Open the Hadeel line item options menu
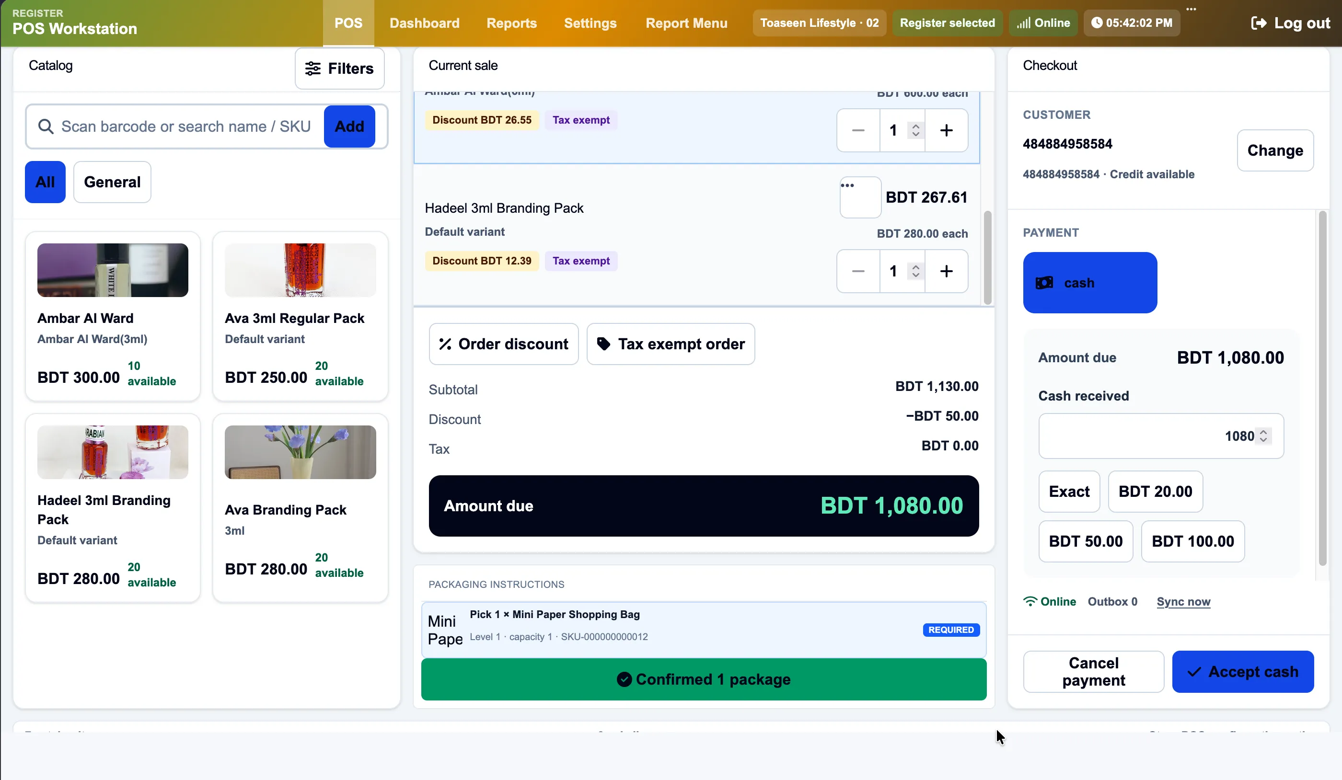Image resolution: width=1342 pixels, height=780 pixels. tap(860, 197)
